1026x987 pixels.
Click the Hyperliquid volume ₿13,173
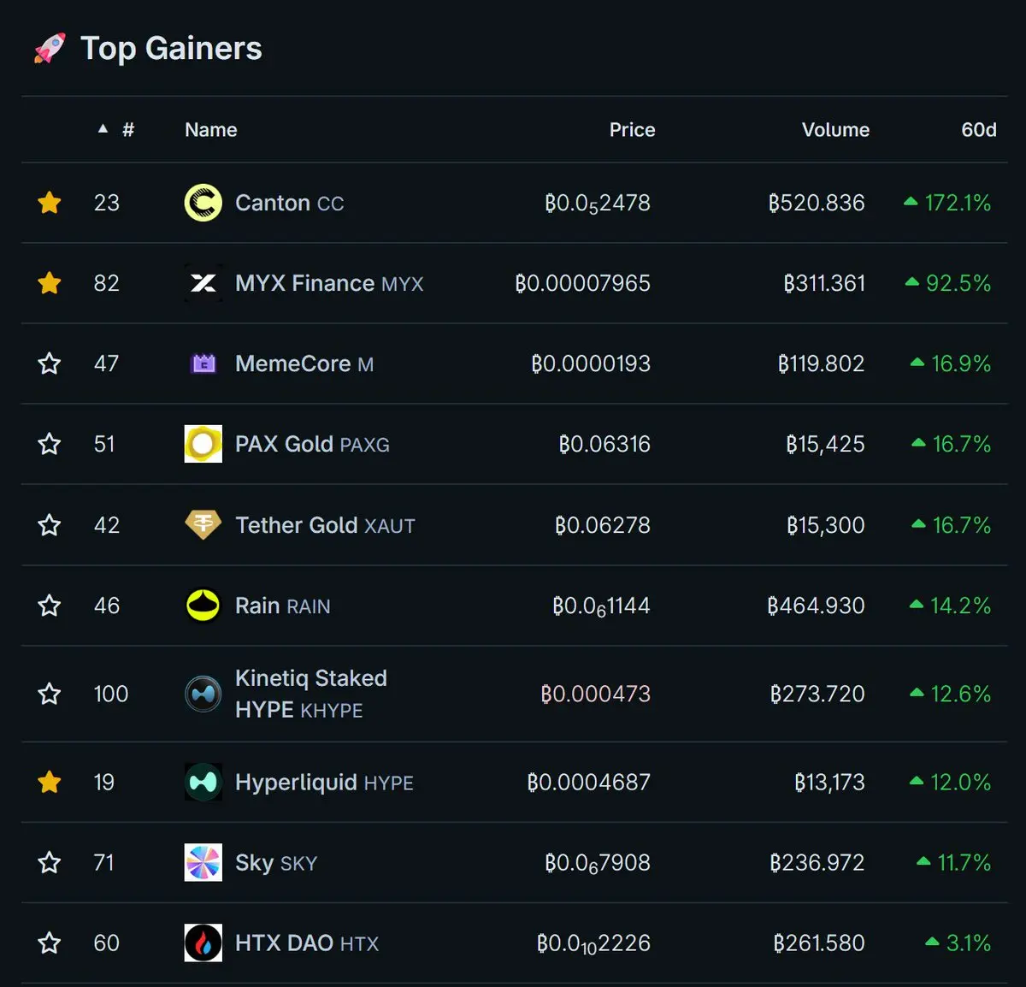click(829, 782)
